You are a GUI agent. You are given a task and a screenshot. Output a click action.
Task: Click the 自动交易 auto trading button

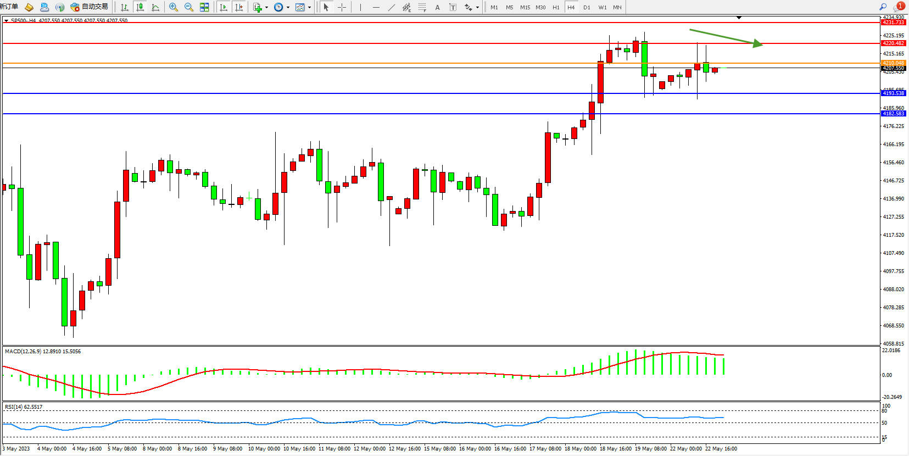click(90, 7)
